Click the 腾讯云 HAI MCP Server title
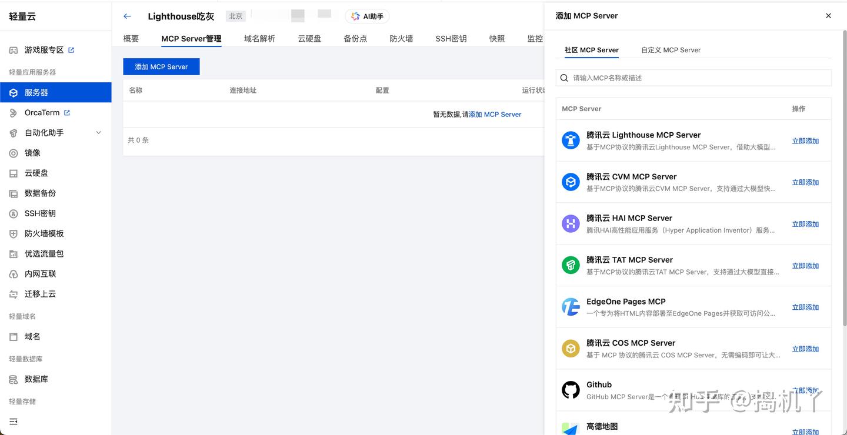Image resolution: width=847 pixels, height=435 pixels. click(629, 218)
